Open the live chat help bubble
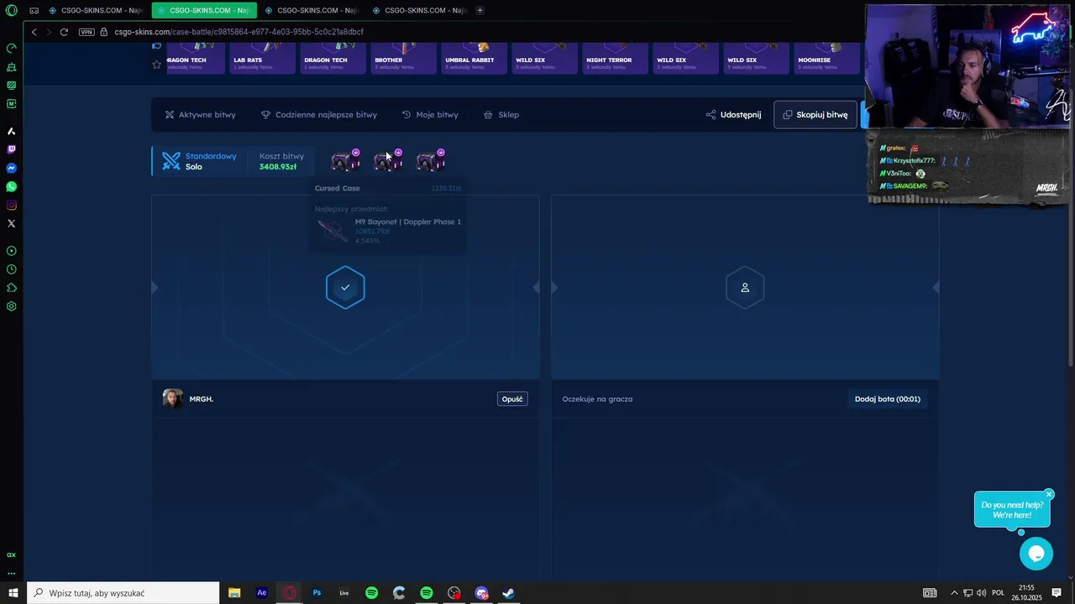The width and height of the screenshot is (1075, 604). click(x=1036, y=554)
